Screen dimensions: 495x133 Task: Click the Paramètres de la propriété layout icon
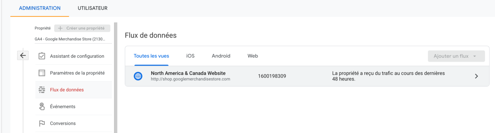pyautogui.click(x=42, y=73)
